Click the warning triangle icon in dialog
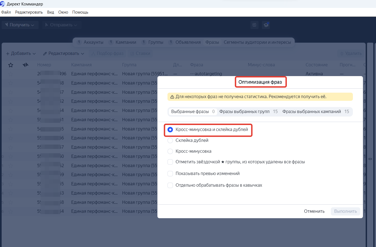The image size is (376, 247). (x=172, y=97)
